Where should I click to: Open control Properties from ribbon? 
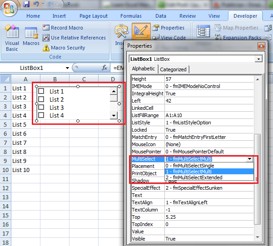[169, 28]
